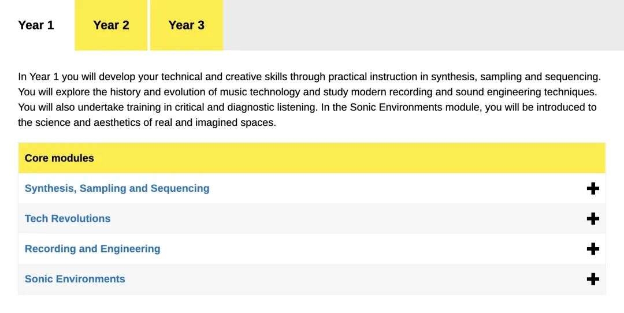The width and height of the screenshot is (624, 313).
Task: Expand Synthesis, Sampling and Sequencing plus icon
Action: pyautogui.click(x=593, y=189)
